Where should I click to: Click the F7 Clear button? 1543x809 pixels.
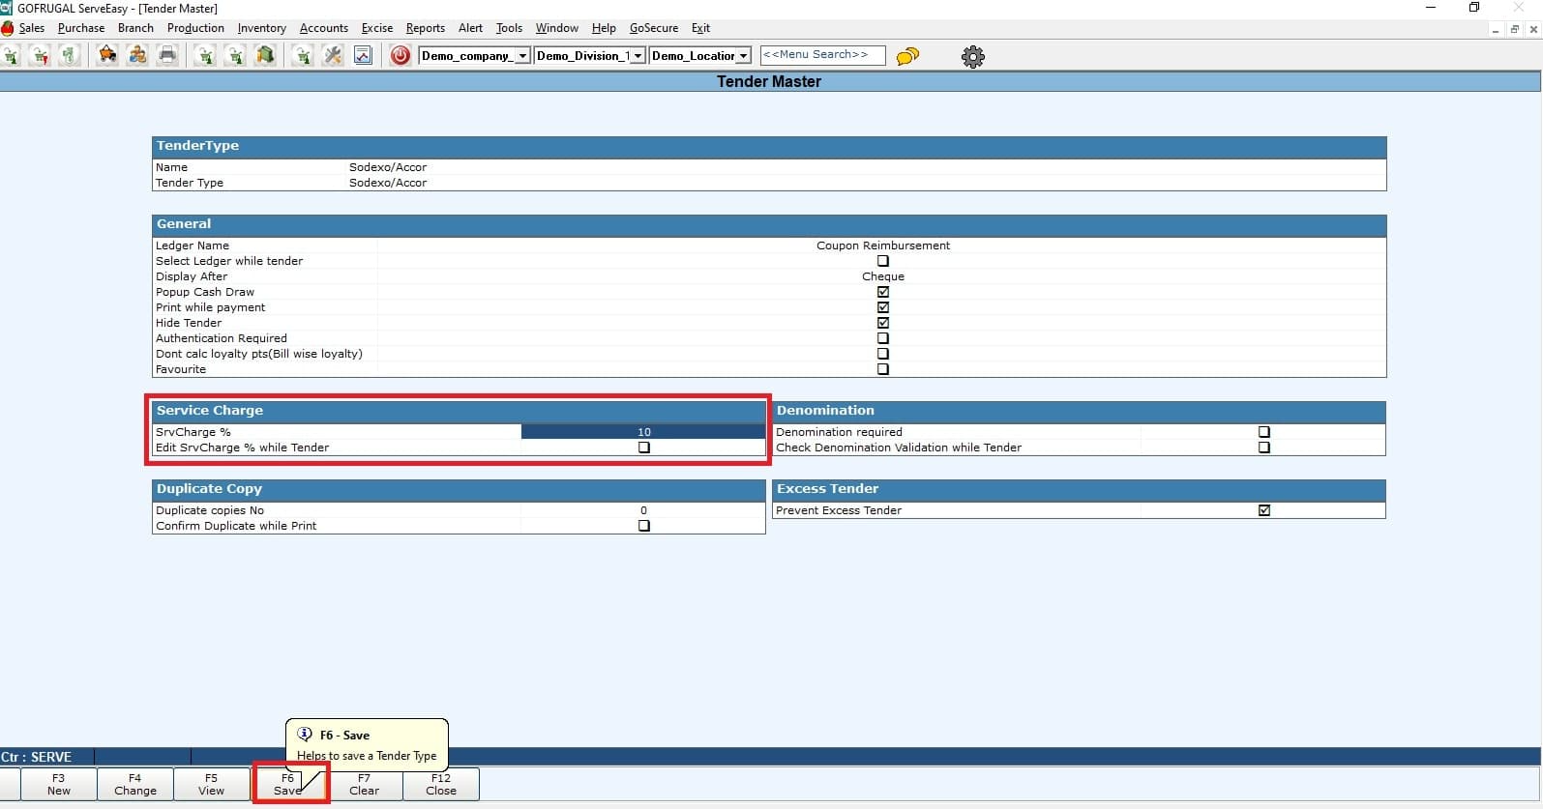tap(365, 784)
